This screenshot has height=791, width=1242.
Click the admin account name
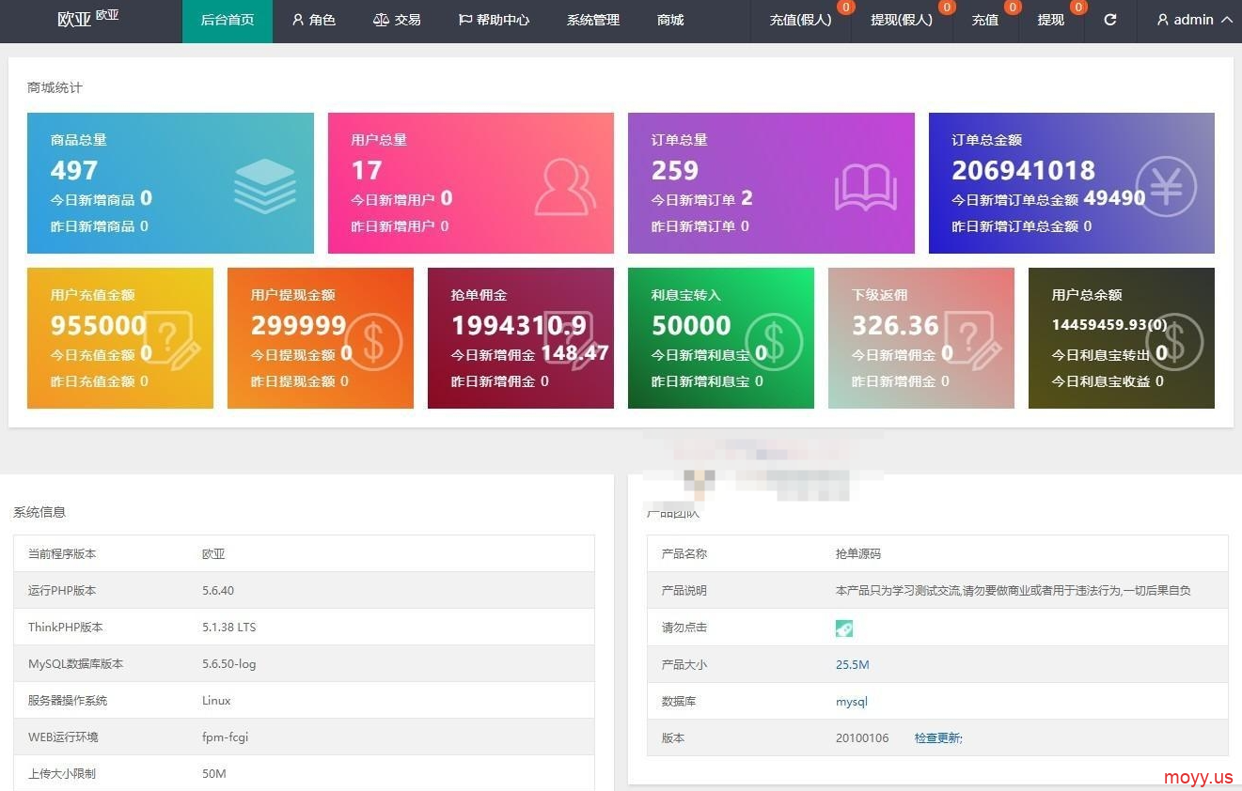[1193, 20]
